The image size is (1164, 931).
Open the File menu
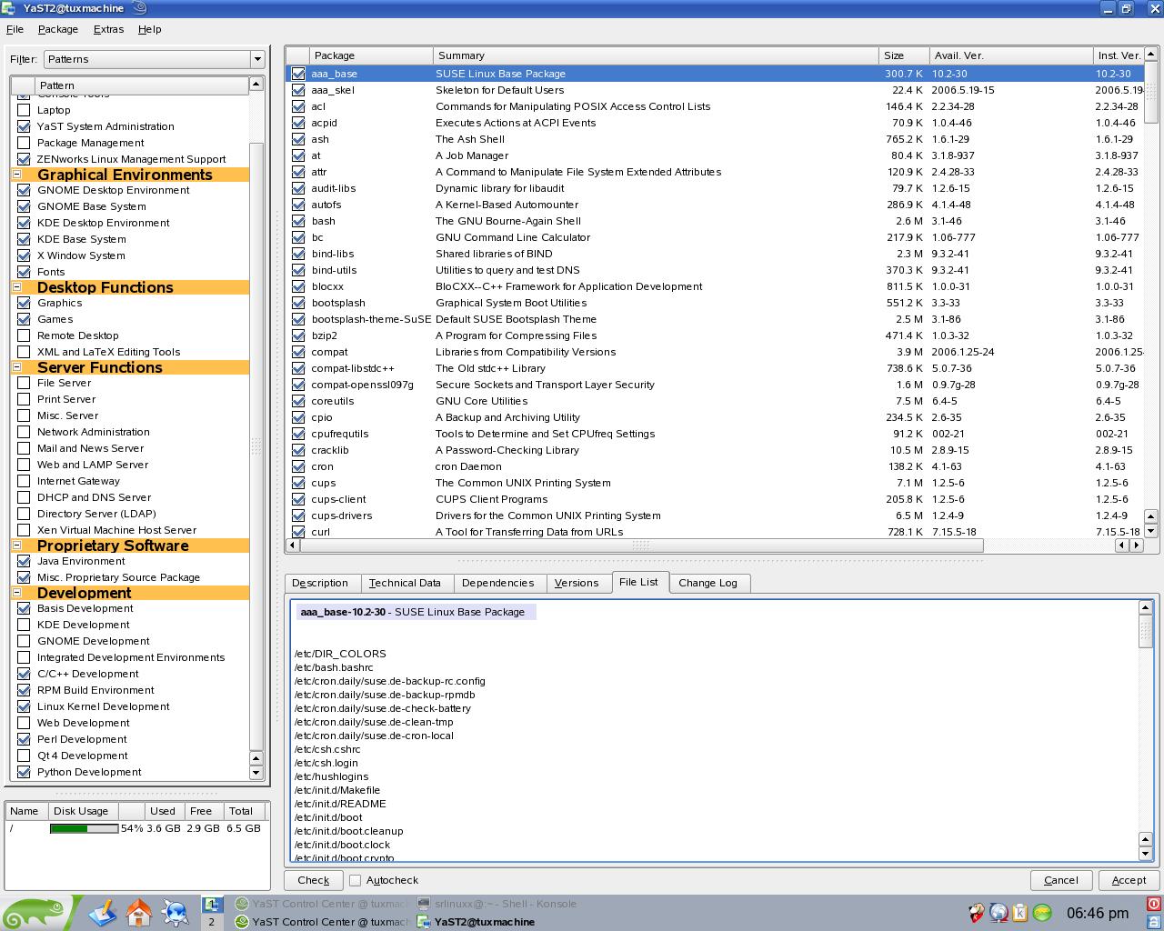coord(15,29)
